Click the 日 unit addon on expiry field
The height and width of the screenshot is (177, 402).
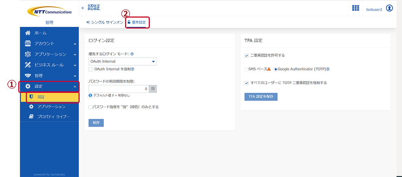(x=153, y=89)
